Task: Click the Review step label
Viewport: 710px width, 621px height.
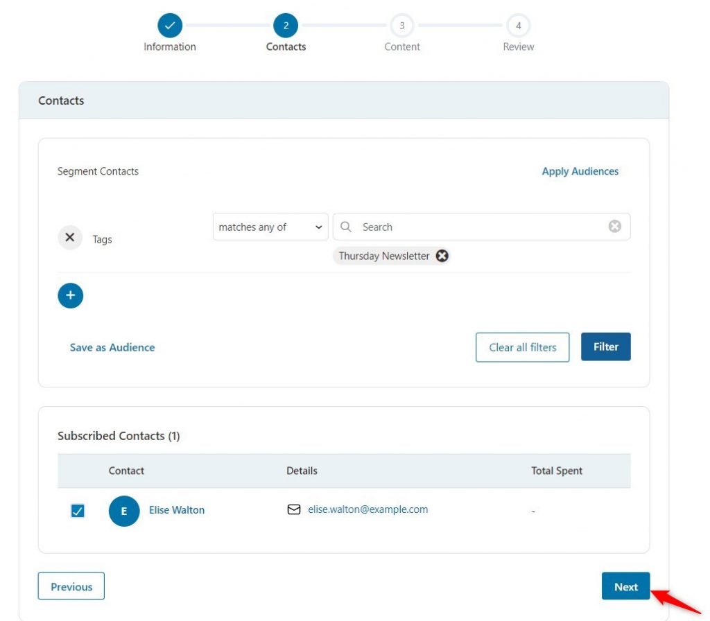Action: pyautogui.click(x=518, y=46)
